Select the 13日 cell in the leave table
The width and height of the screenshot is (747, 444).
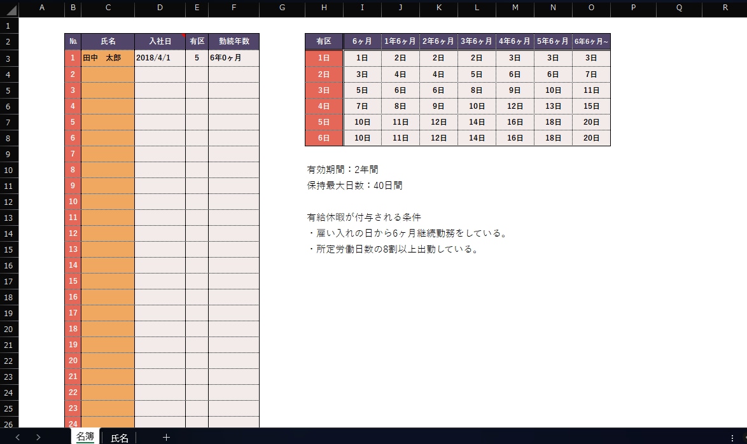553,106
